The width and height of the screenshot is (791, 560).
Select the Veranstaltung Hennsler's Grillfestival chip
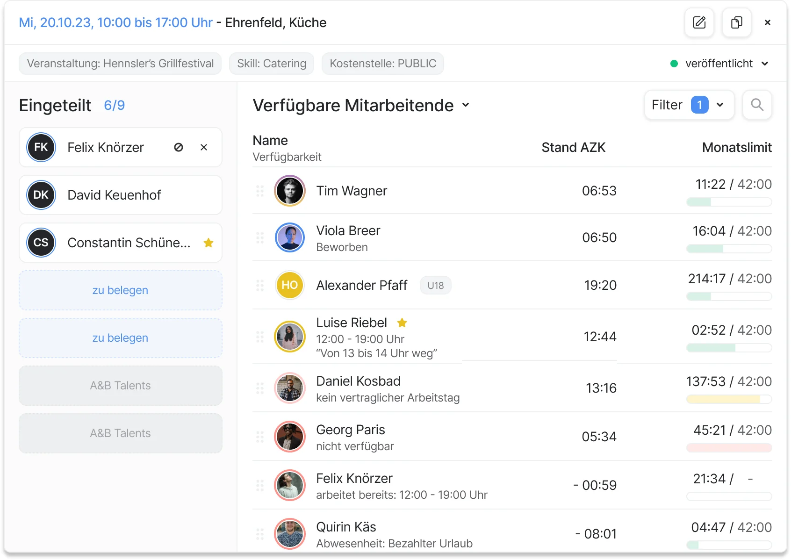coord(120,64)
